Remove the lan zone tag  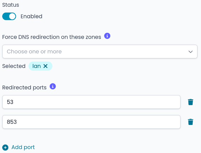46,66
